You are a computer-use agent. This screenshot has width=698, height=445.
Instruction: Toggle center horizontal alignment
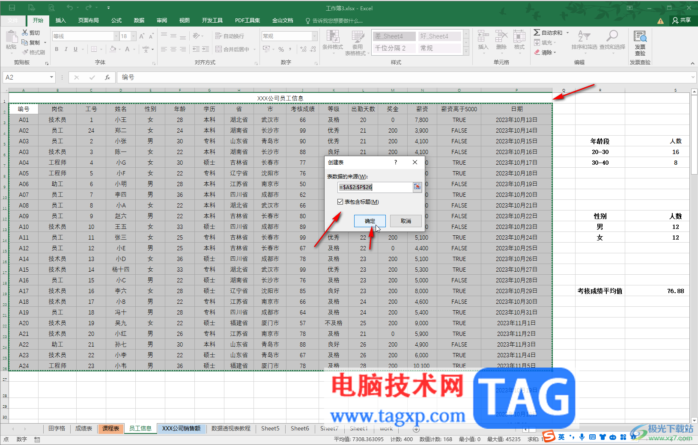173,49
